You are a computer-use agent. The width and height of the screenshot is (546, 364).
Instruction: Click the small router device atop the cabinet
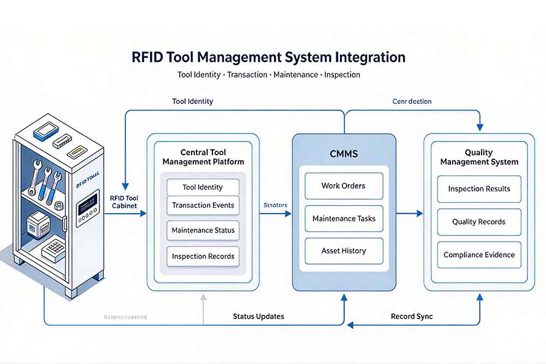click(x=62, y=141)
